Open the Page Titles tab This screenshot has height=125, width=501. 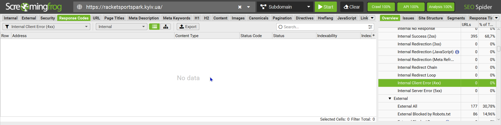coord(114,18)
